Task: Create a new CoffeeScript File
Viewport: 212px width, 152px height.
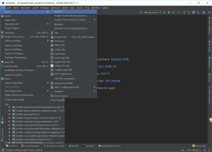Action: point(73,70)
